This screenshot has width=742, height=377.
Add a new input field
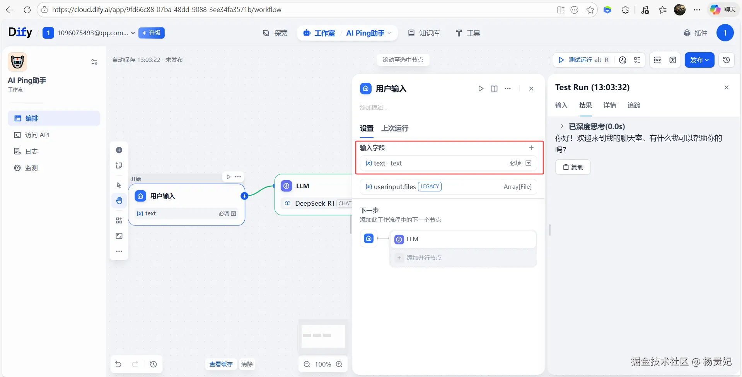(x=531, y=148)
